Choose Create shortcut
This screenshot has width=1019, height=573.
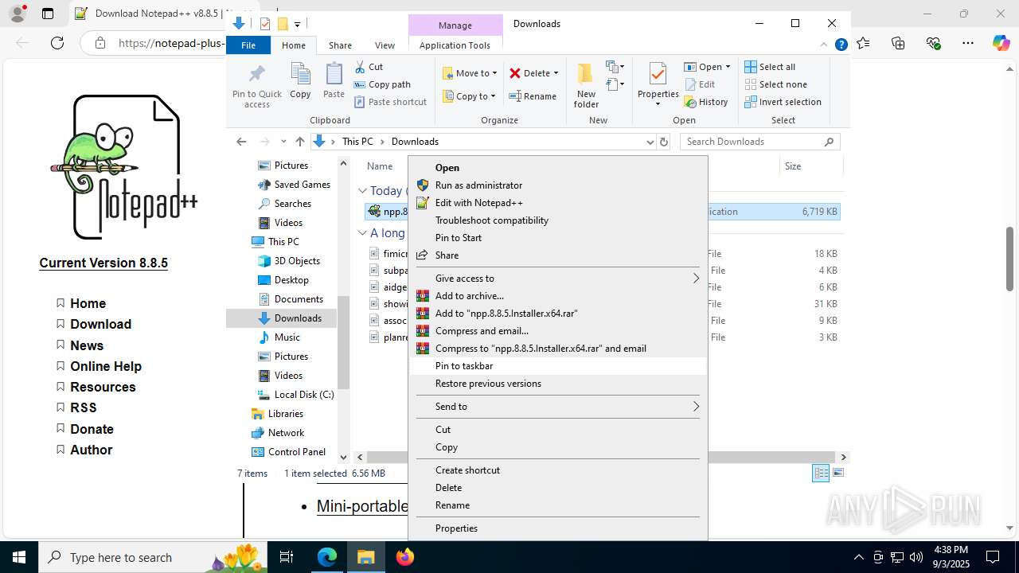[x=557, y=470]
